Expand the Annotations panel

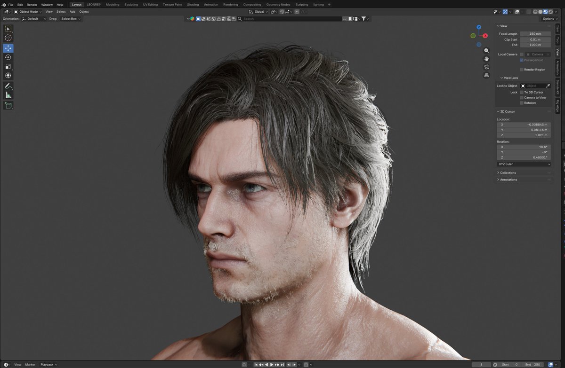point(499,180)
